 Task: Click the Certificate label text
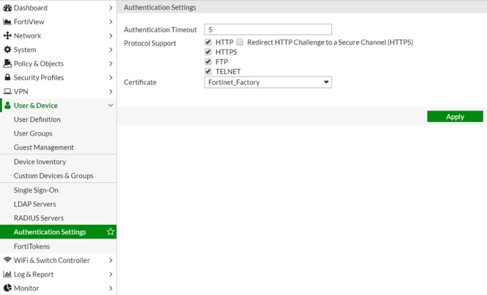140,82
